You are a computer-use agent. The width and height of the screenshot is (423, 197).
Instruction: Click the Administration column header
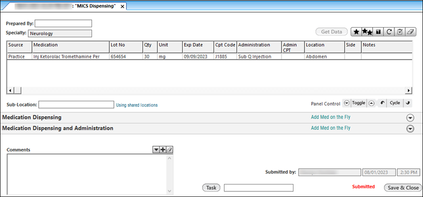[259, 47]
